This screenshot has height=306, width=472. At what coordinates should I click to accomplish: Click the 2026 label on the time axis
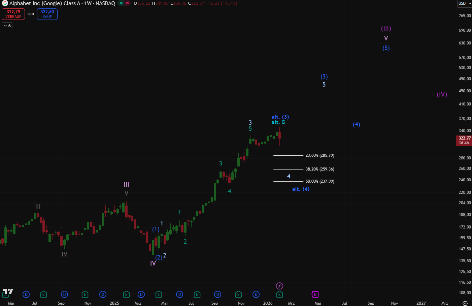[268, 303]
